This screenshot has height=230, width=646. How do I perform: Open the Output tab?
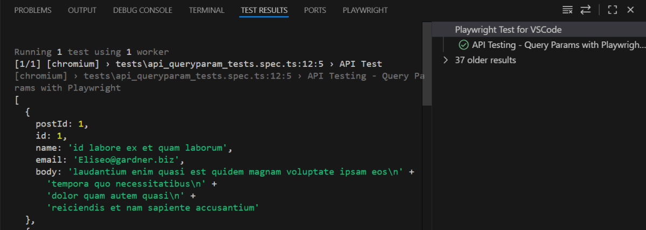coord(82,10)
